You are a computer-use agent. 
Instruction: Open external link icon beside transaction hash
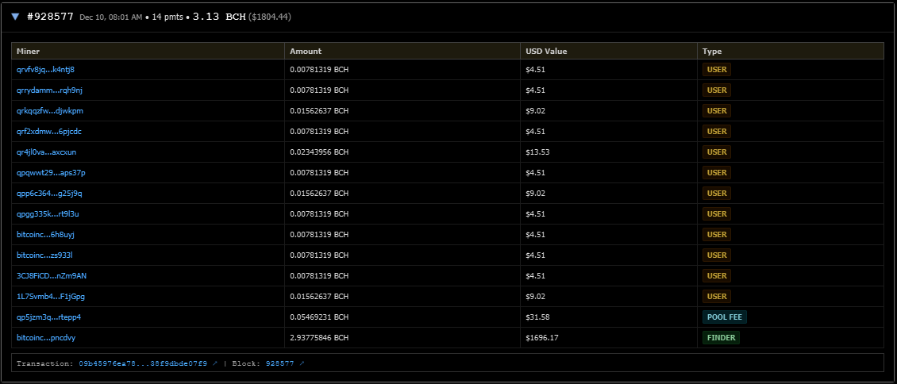pos(215,363)
